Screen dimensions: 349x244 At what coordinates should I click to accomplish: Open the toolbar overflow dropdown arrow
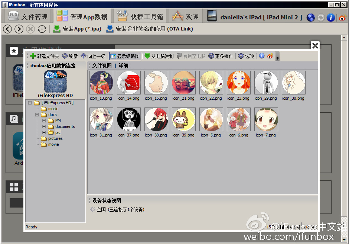pos(277,57)
